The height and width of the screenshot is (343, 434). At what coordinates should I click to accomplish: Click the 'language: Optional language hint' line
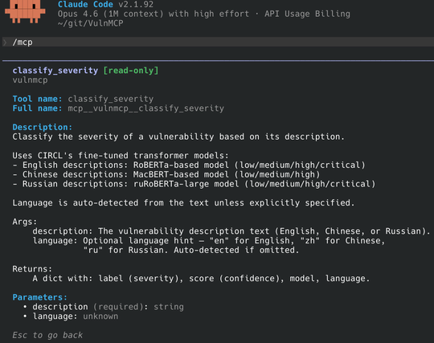(209, 241)
